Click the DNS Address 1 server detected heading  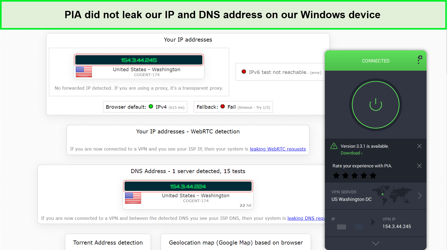click(x=188, y=171)
